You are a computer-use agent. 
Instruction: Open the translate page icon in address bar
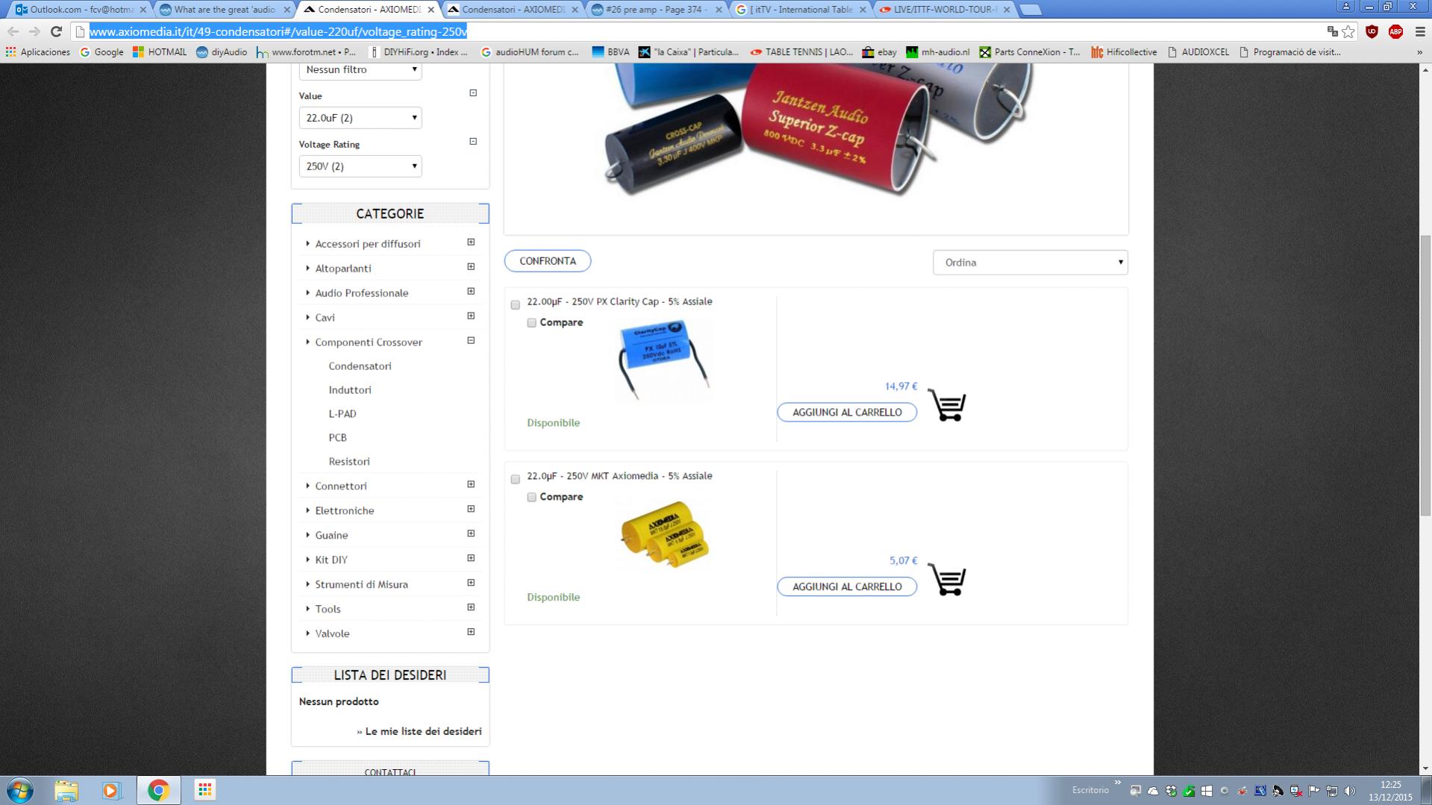click(1332, 31)
